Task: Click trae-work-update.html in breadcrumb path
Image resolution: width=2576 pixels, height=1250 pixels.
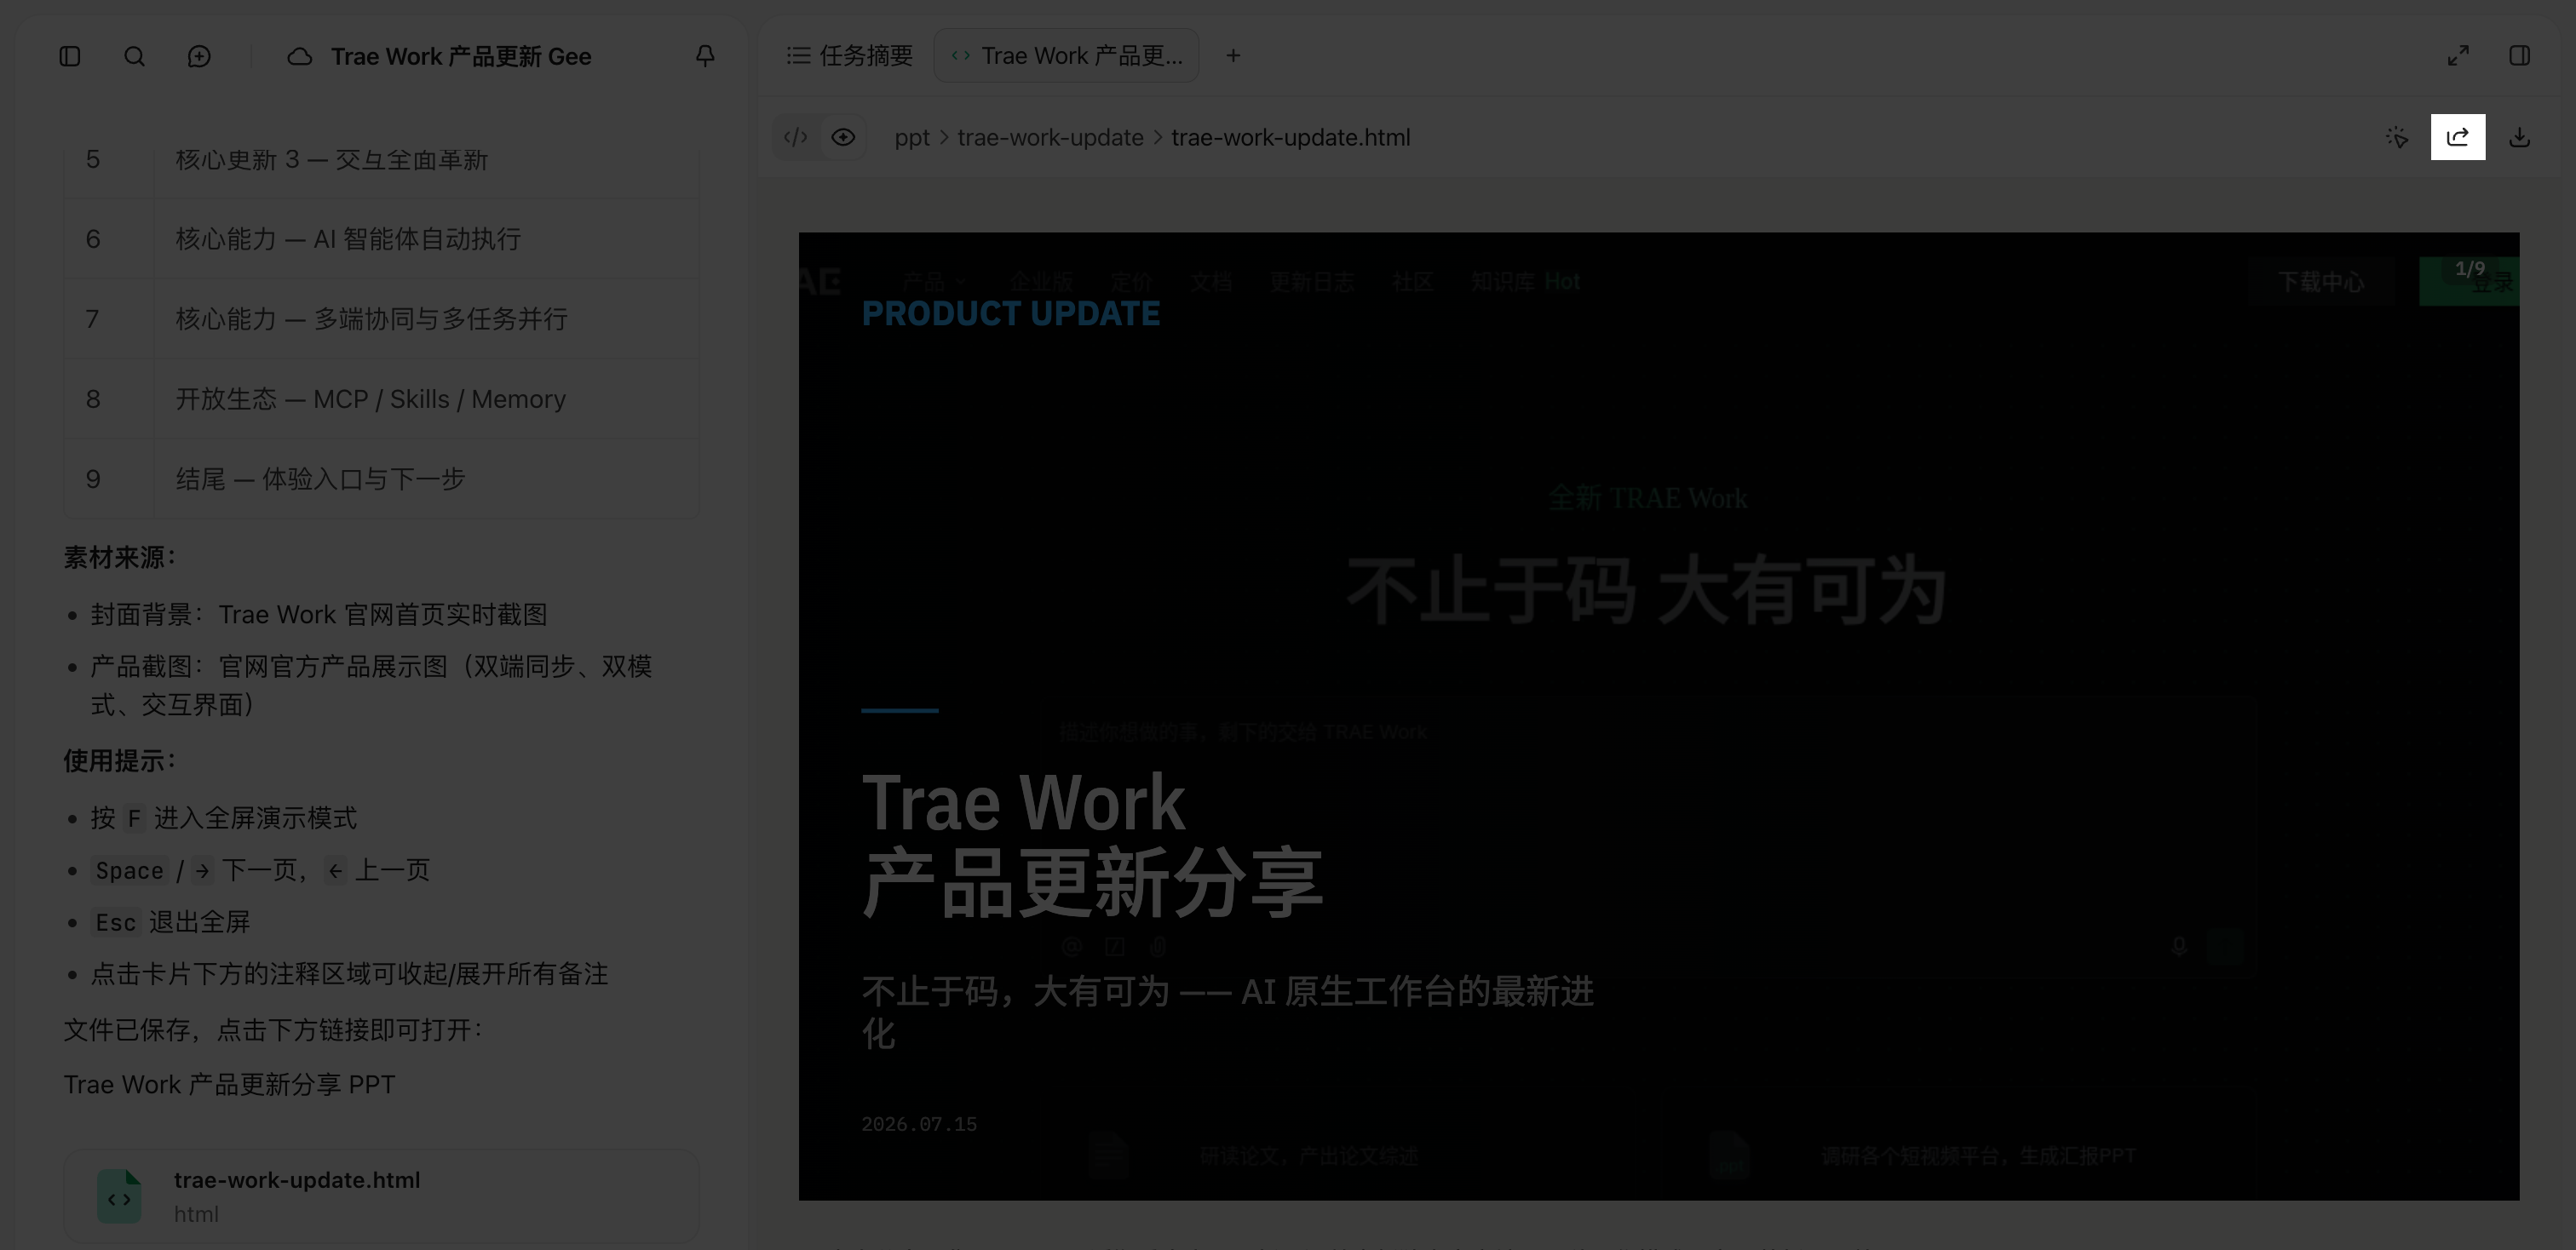Action: [x=1290, y=138]
